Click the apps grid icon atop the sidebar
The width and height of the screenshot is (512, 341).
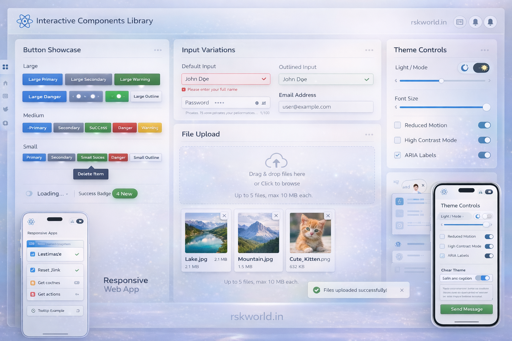[x=5, y=67]
